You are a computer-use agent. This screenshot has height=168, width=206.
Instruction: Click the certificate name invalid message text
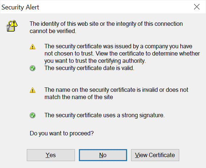click(116, 93)
